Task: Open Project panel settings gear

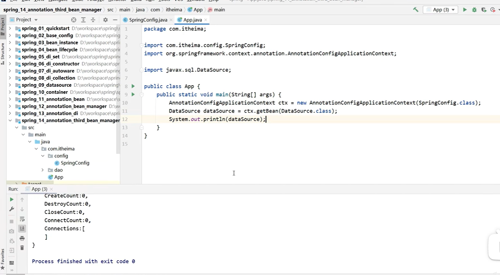Action: 105,19
